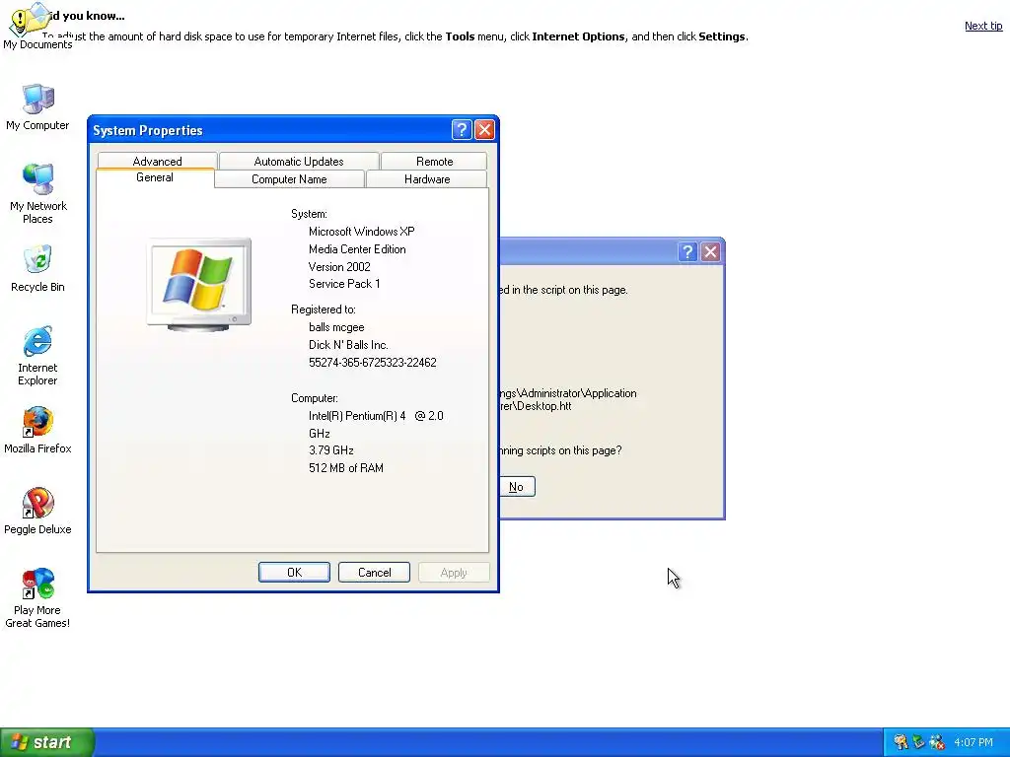Select the Internet Explorer desktop icon

click(x=38, y=341)
